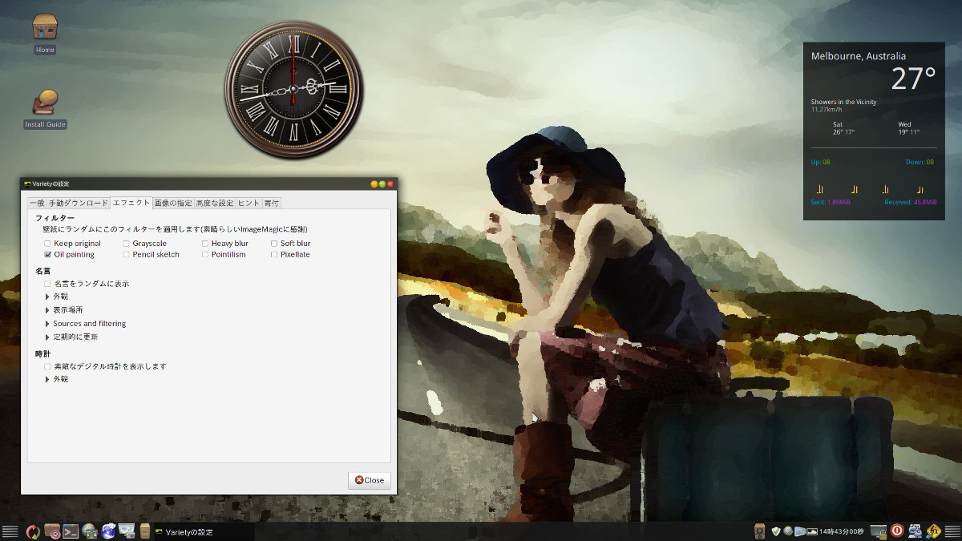Launch the red-green update arrows icon in taskbar
Viewport: 962px width, 541px height.
click(x=33, y=531)
